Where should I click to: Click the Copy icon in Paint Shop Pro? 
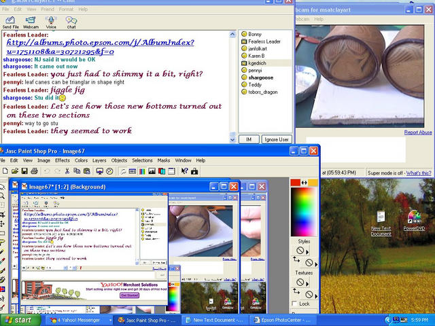[77, 171]
